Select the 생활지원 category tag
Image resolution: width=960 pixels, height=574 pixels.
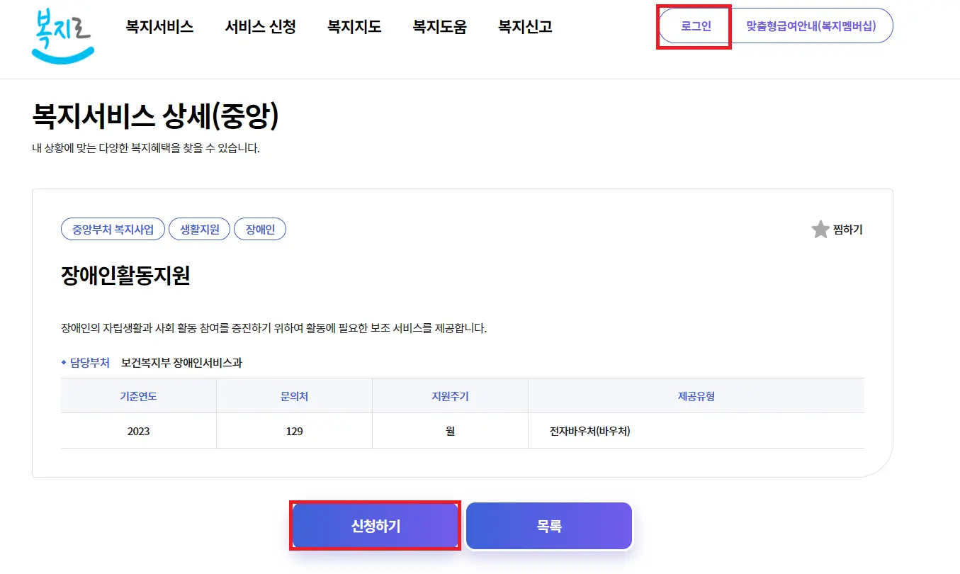[x=199, y=229]
